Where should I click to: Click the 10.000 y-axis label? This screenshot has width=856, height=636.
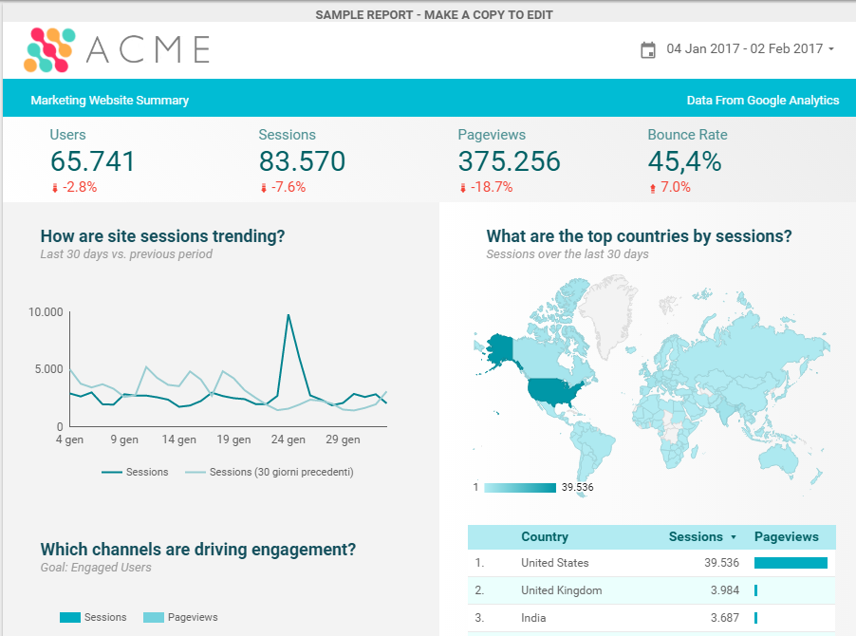point(46,312)
